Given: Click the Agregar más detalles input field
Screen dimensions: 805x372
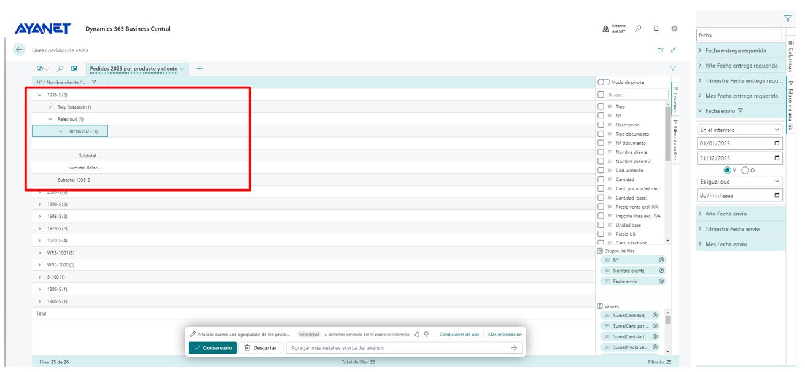Looking at the screenshot, I should pos(398,347).
